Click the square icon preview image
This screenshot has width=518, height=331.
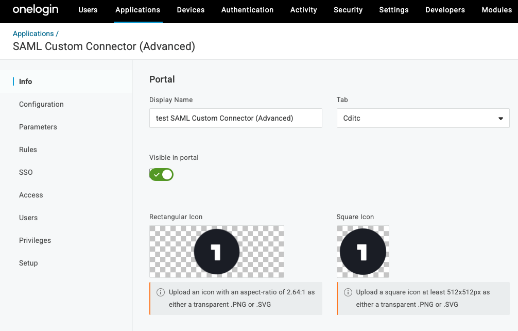(362, 252)
